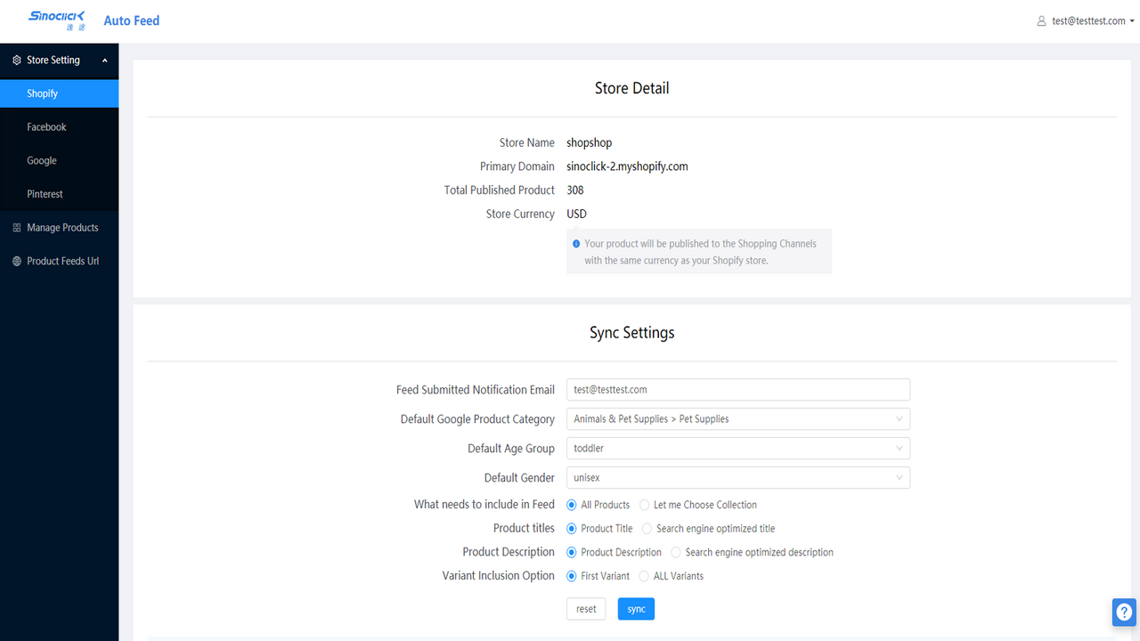Click the reset button
1140x641 pixels.
586,609
